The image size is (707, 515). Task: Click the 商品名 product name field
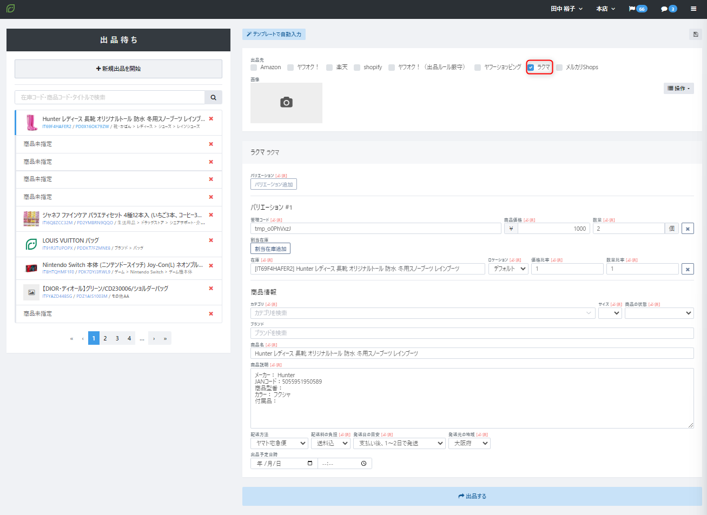point(472,353)
